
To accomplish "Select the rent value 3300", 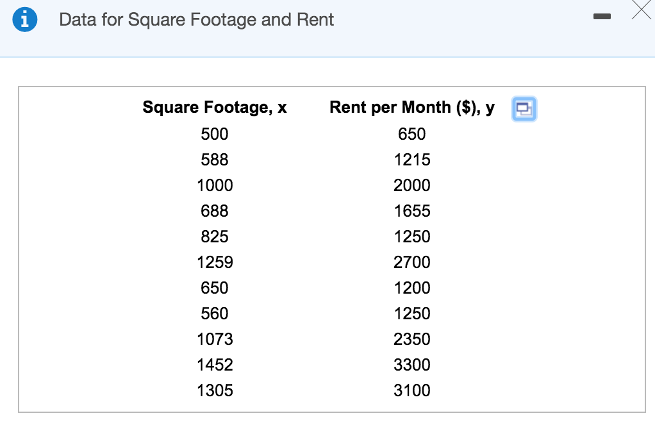I will click(x=412, y=365).
